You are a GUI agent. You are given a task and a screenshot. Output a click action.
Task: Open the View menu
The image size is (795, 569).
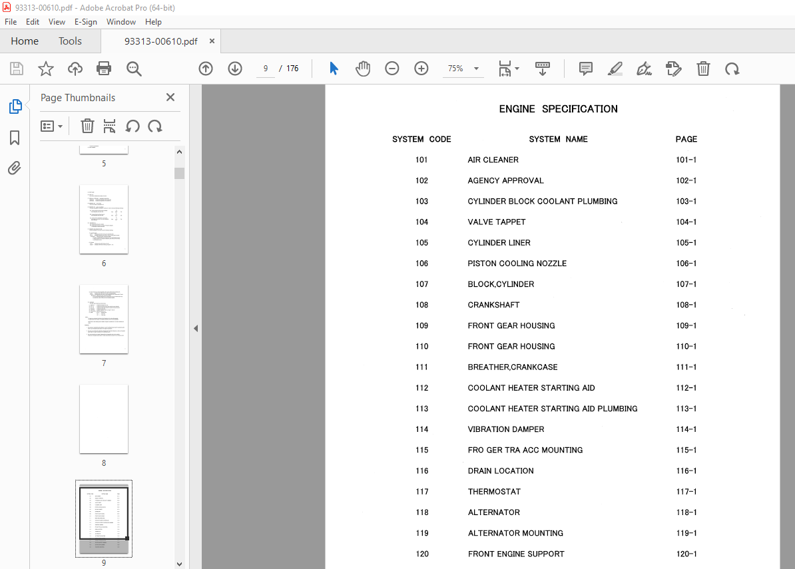57,22
